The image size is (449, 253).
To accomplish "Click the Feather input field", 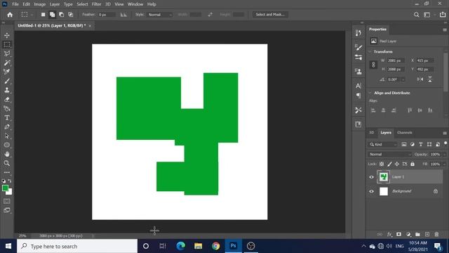I will pyautogui.click(x=107, y=15).
